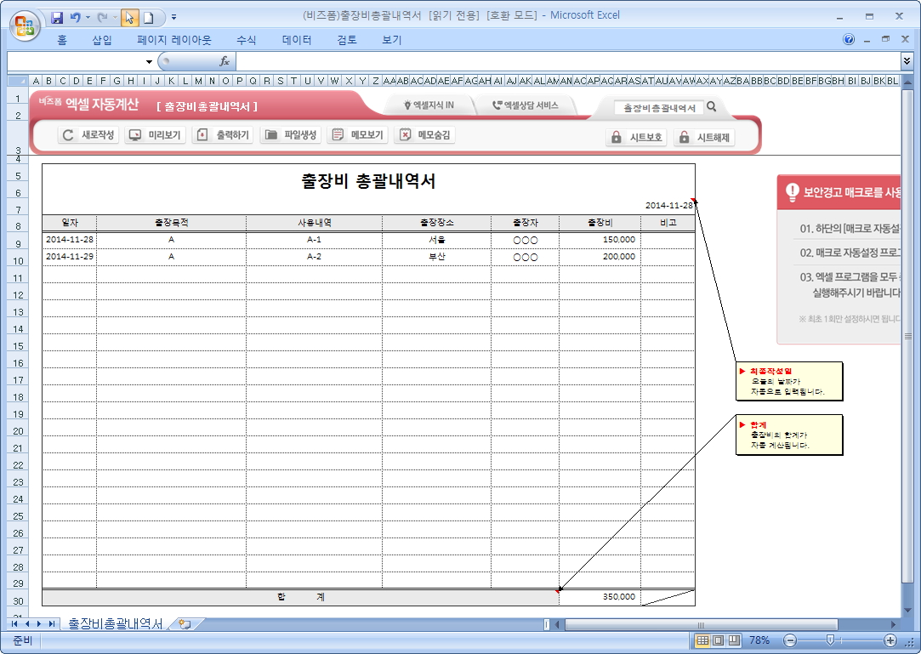The height and width of the screenshot is (654, 921).
Task: Click the horizontal scrollbar right arrow
Action: point(894,624)
